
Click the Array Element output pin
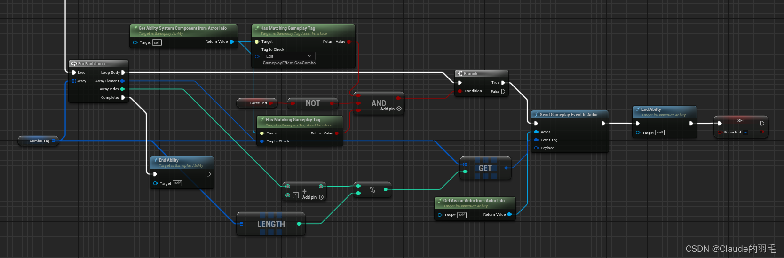(122, 81)
